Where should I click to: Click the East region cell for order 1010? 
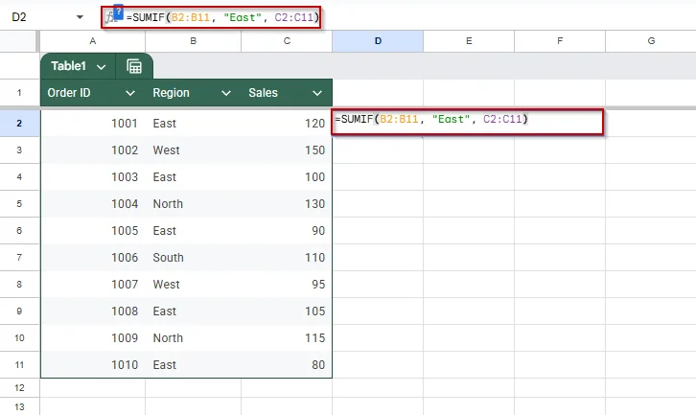pos(193,365)
